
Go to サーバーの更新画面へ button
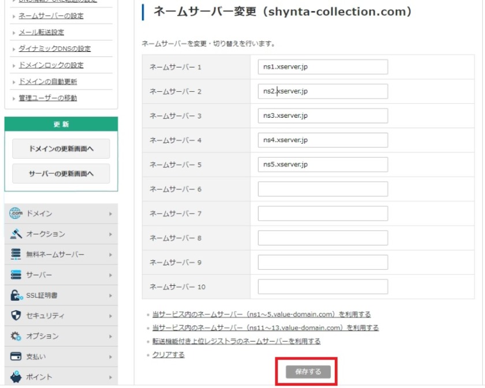[61, 174]
